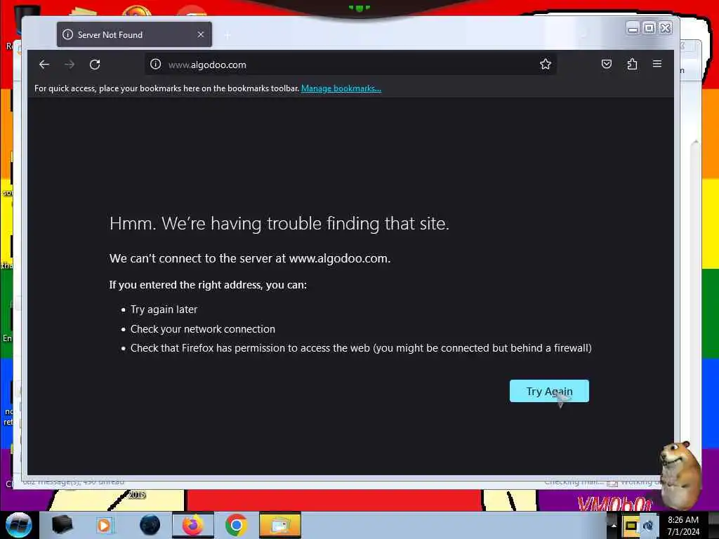
Task: Open the media player taskbar icon
Action: coord(105,525)
